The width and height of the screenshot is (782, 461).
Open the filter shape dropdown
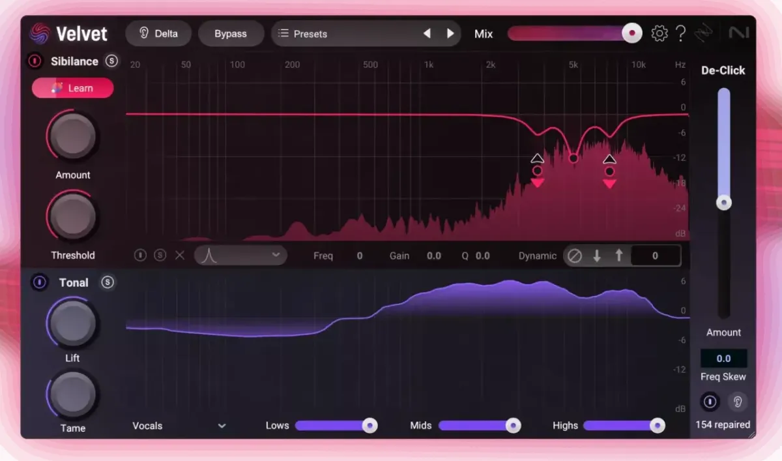(240, 256)
